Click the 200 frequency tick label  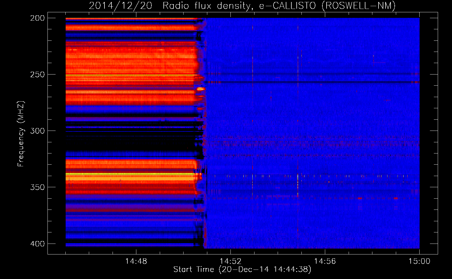(37, 18)
